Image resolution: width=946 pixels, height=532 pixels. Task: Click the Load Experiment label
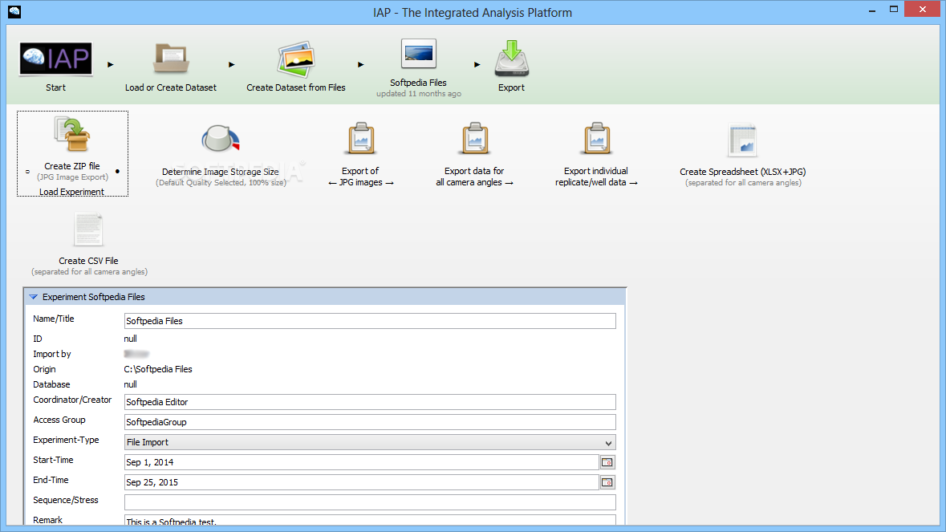click(71, 192)
